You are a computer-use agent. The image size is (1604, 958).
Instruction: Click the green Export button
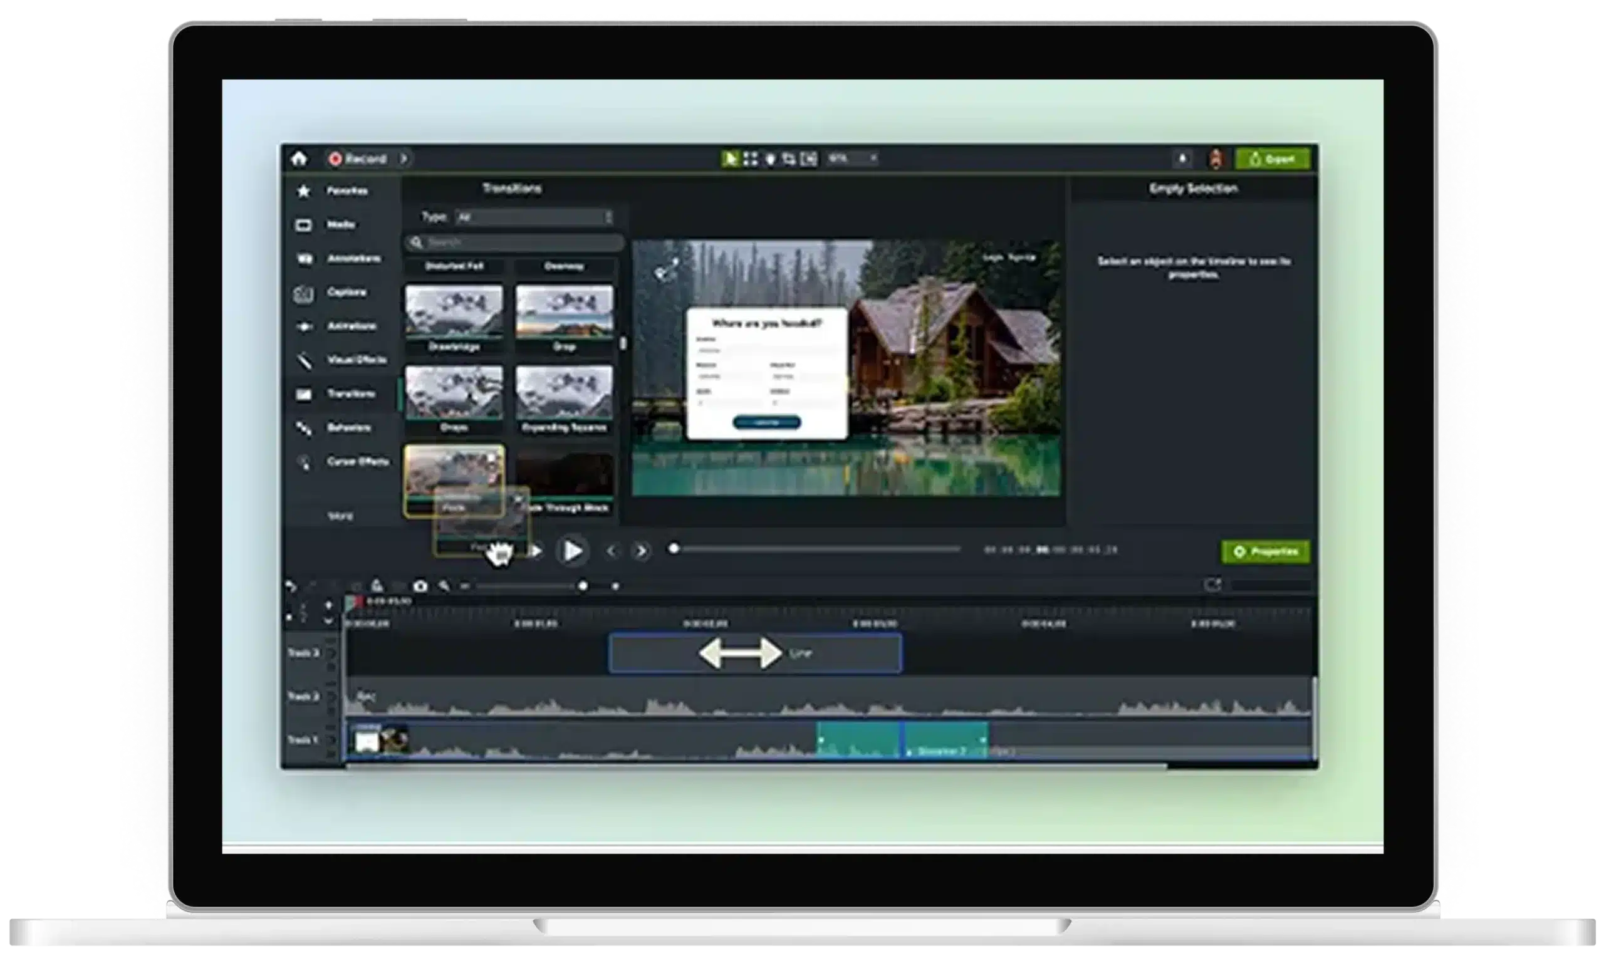point(1272,159)
